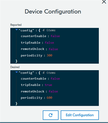Collapse the Reported config tree node
Screen dimensions: 108x123
point(17,30)
